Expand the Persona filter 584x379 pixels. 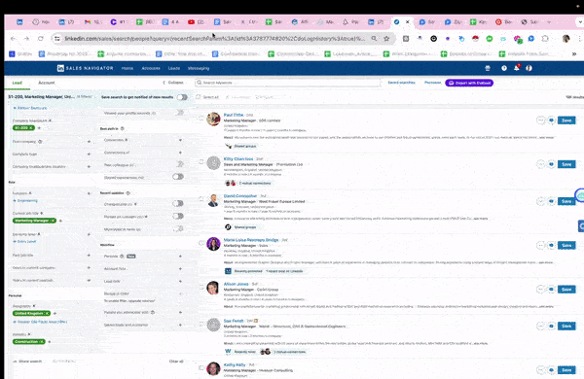point(180,257)
